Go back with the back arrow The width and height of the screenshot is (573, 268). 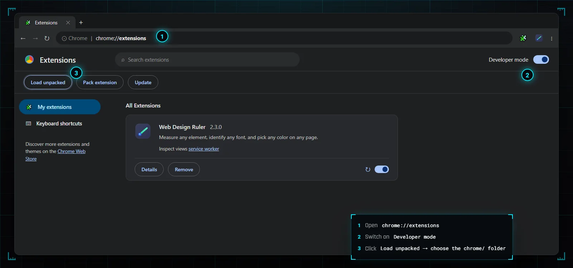tap(23, 38)
